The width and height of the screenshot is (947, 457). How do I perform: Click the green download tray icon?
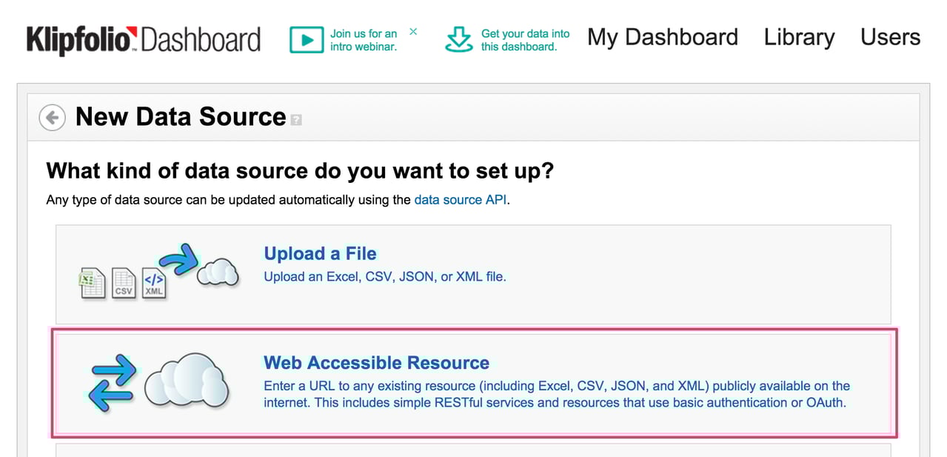tap(459, 39)
